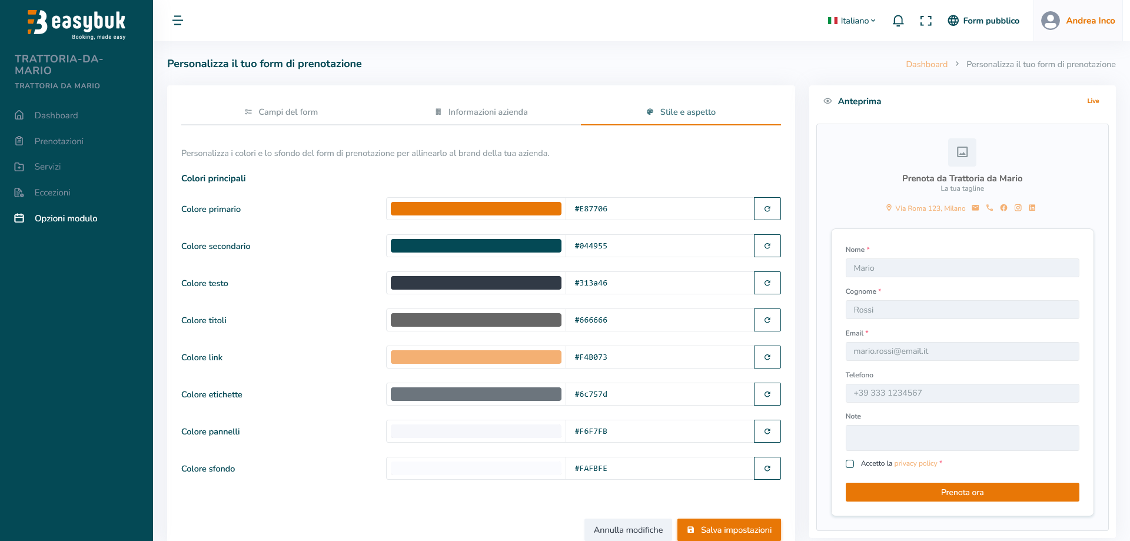Click the Prenota ora button

click(x=962, y=492)
